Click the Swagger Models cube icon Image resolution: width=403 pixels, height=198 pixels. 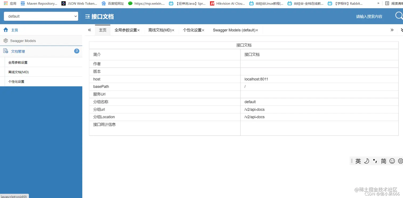(6, 41)
